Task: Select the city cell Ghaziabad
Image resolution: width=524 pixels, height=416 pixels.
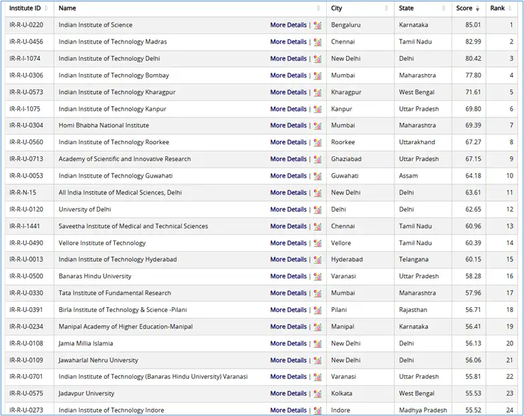Action: coord(346,159)
